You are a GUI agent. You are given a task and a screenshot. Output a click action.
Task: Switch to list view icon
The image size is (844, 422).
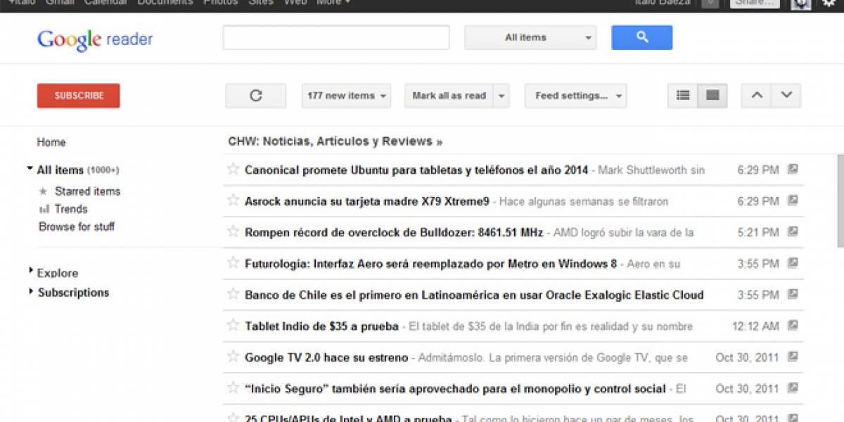point(683,96)
